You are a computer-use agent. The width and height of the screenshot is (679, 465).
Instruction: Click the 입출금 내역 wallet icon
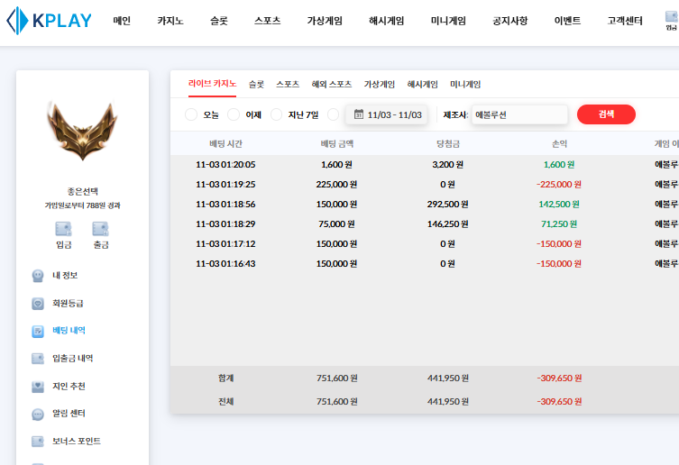point(38,359)
